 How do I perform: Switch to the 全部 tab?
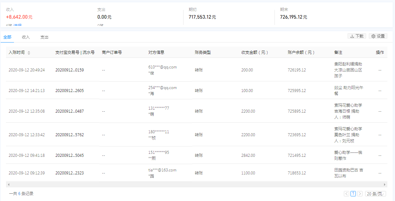point(7,37)
